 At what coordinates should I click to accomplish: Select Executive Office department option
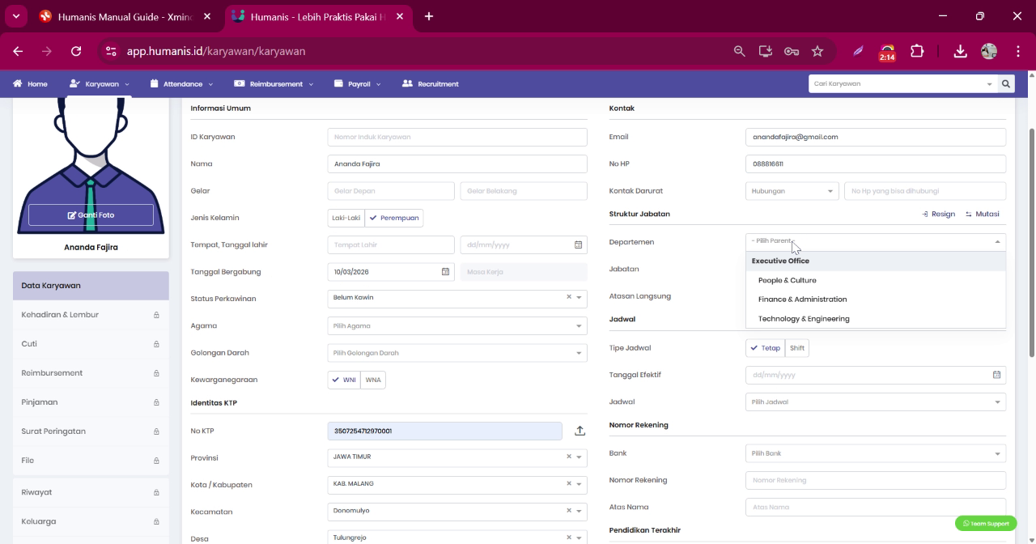coord(876,261)
